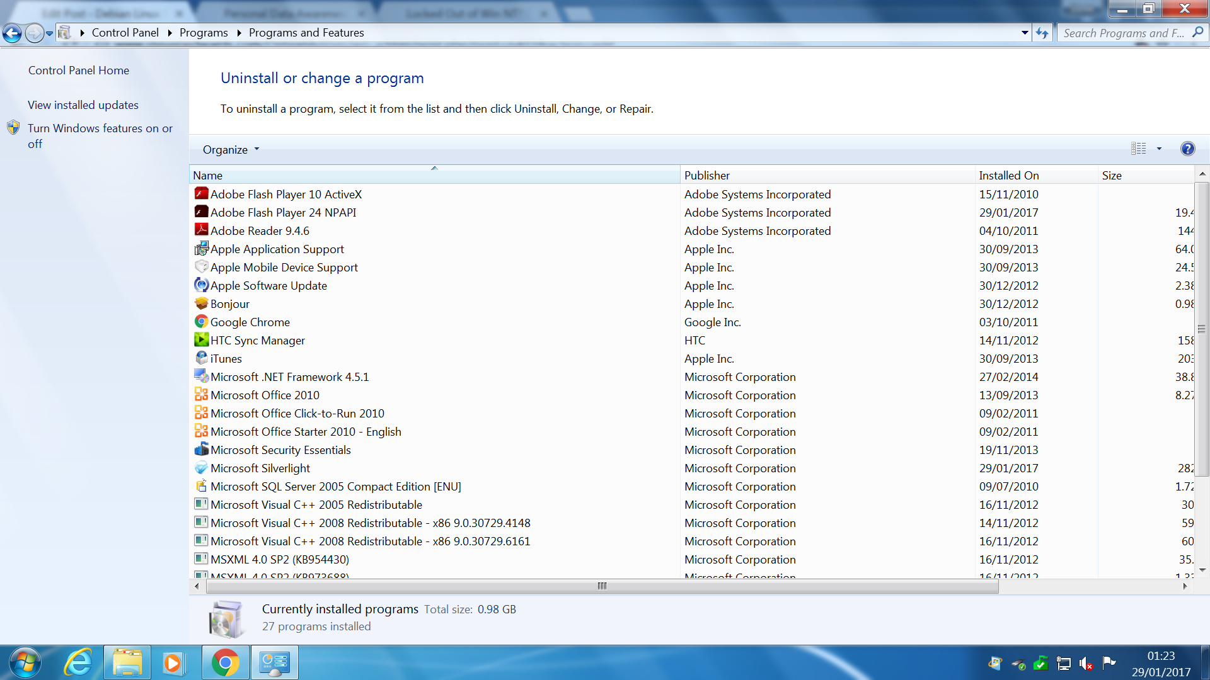Viewport: 1210px width, 680px height.
Task: Select the iTunes icon in list
Action: (201, 358)
